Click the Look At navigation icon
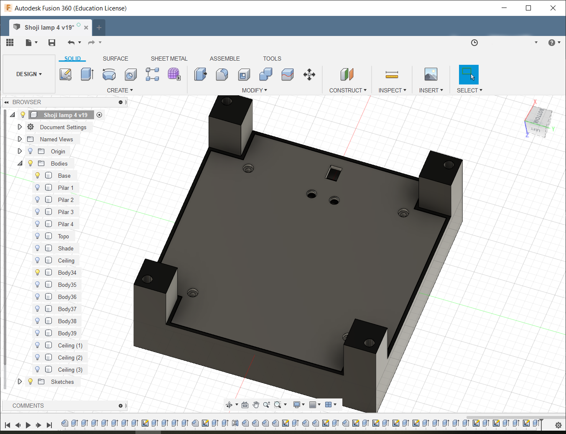 245,405
